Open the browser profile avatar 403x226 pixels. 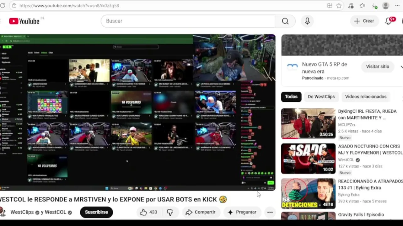pyautogui.click(x=386, y=6)
